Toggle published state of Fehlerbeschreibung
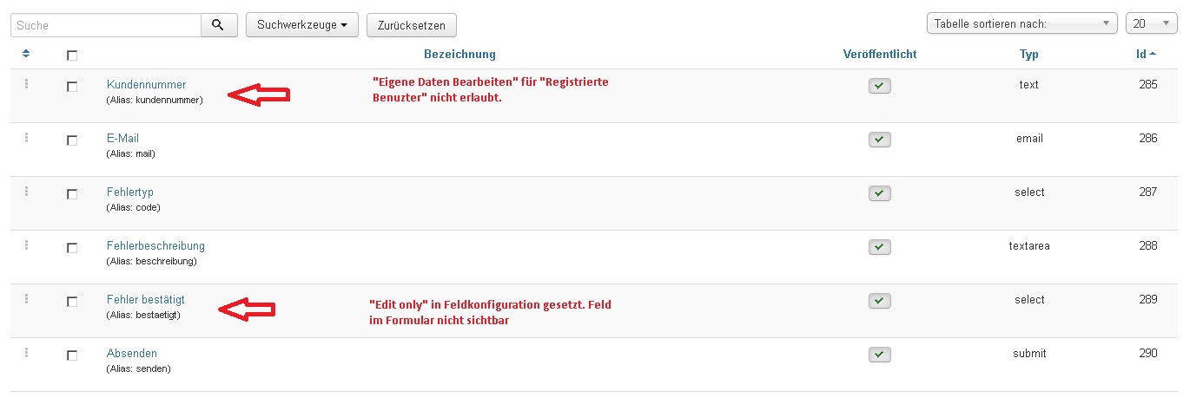Image resolution: width=1190 pixels, height=417 pixels. (879, 247)
